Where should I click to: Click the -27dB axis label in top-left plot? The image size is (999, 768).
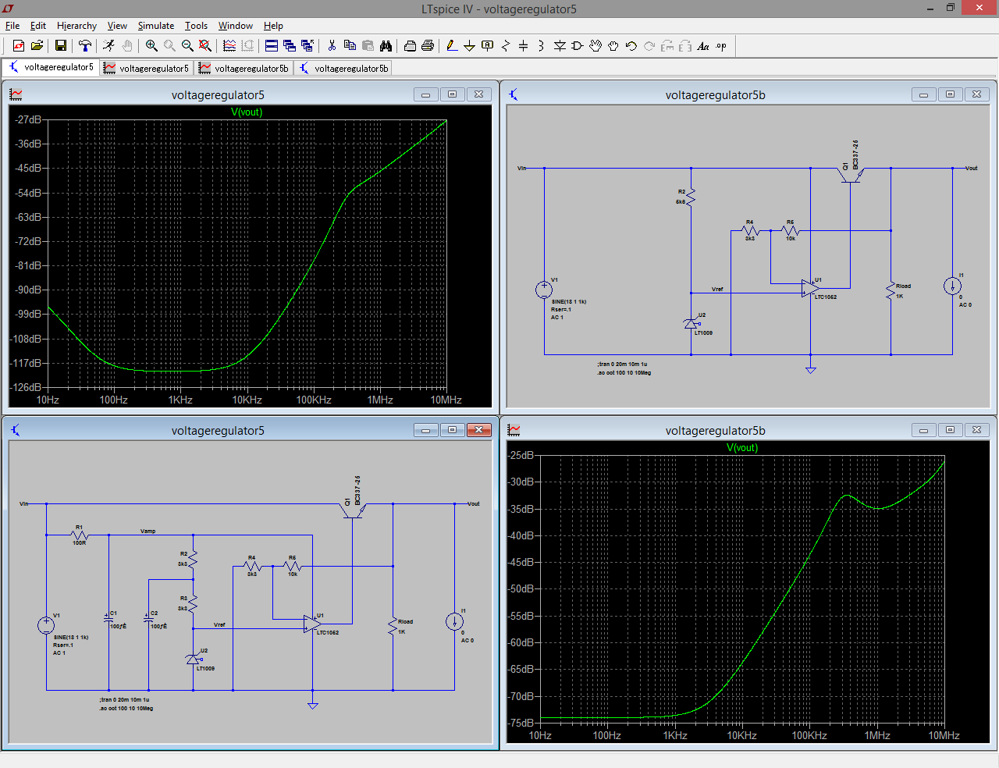[29, 119]
